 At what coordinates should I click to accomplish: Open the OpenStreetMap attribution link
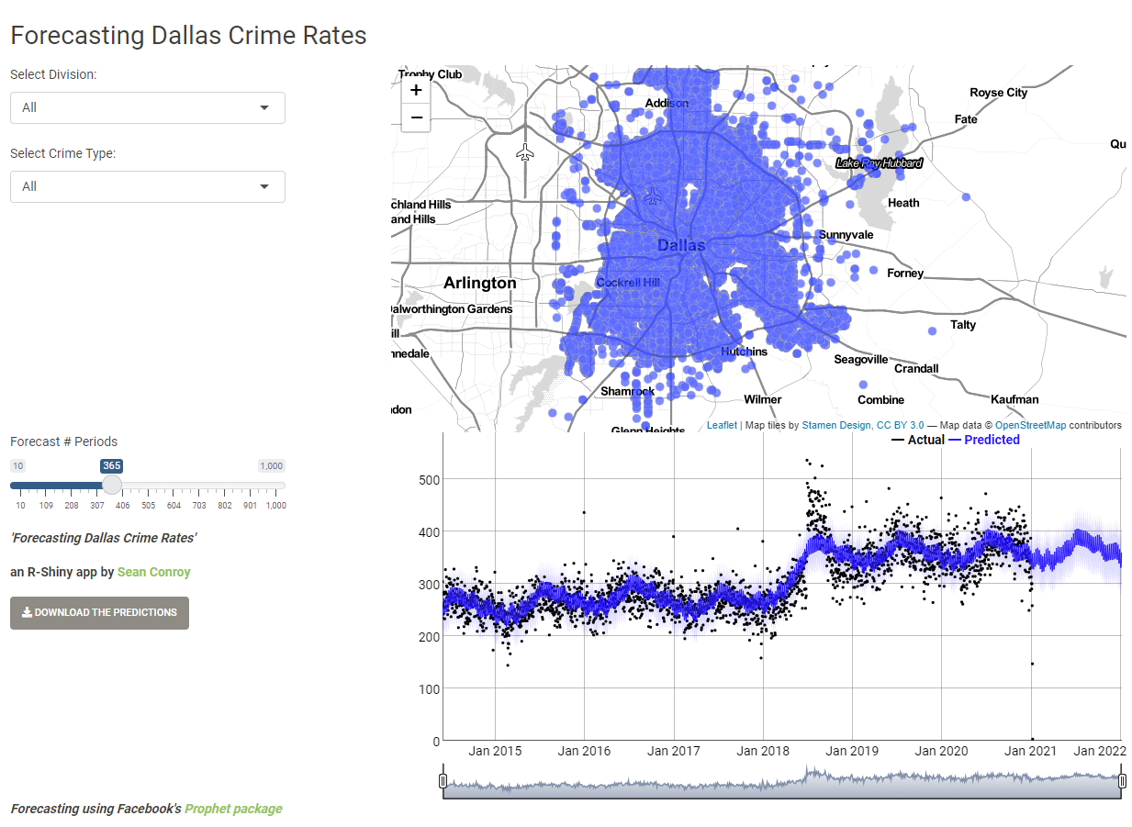(1030, 425)
